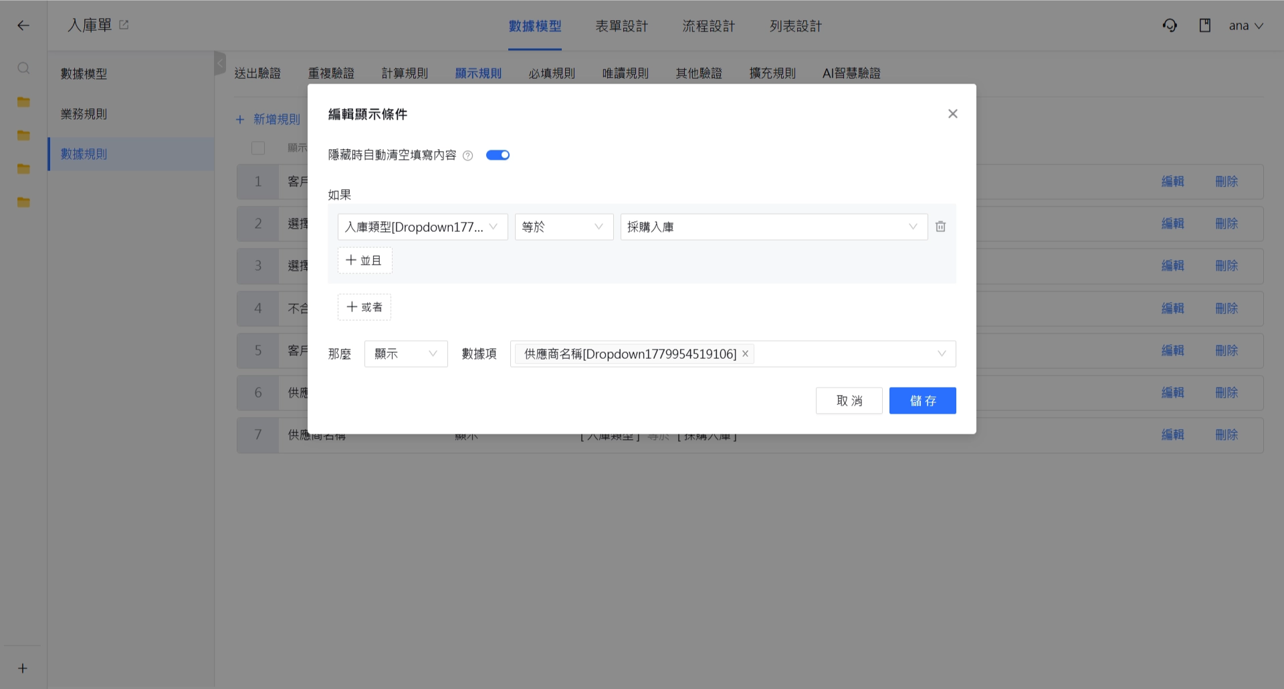The width and height of the screenshot is (1284, 689).
Task: Click 編輯 for rule row 5
Action: coord(1173,350)
